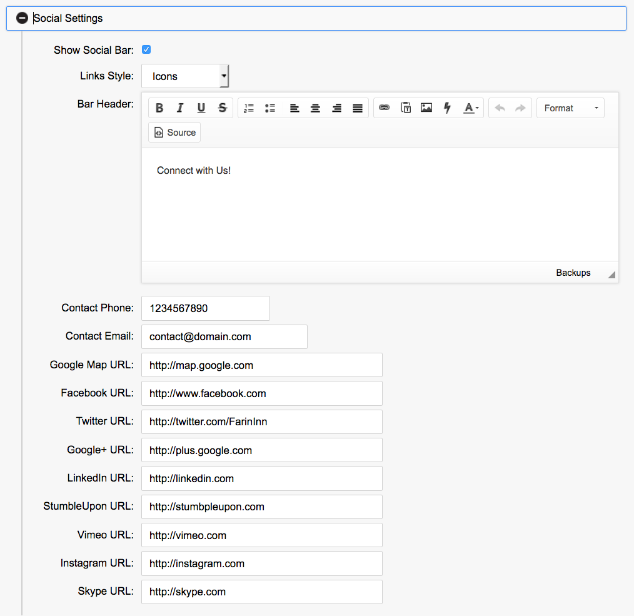Center align the editor text
This screenshot has height=616, width=634.
316,108
